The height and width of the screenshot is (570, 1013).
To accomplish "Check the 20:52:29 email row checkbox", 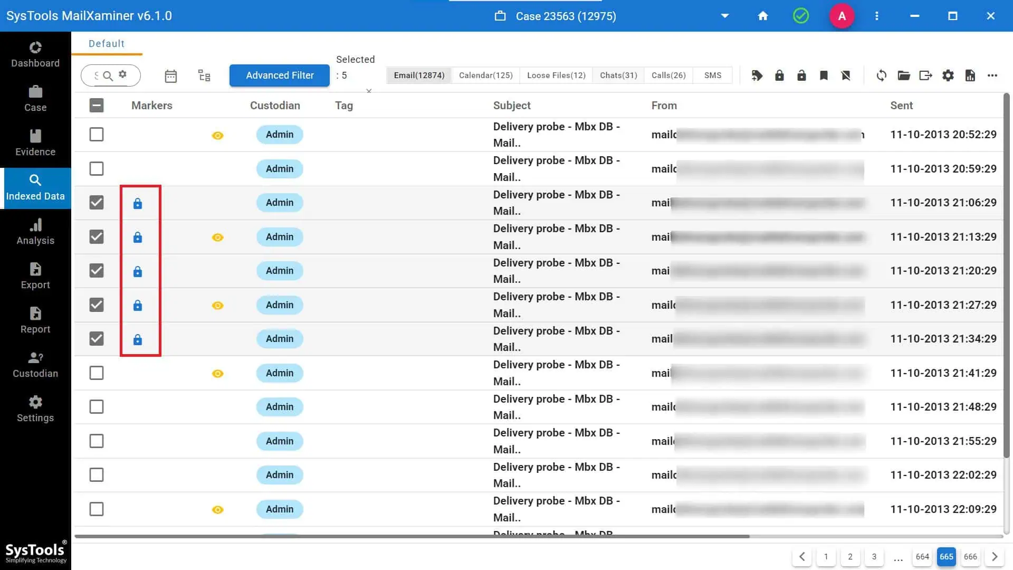I will pos(97,135).
